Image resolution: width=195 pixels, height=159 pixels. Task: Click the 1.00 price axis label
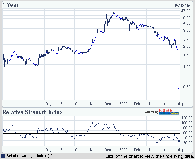point(187,67)
